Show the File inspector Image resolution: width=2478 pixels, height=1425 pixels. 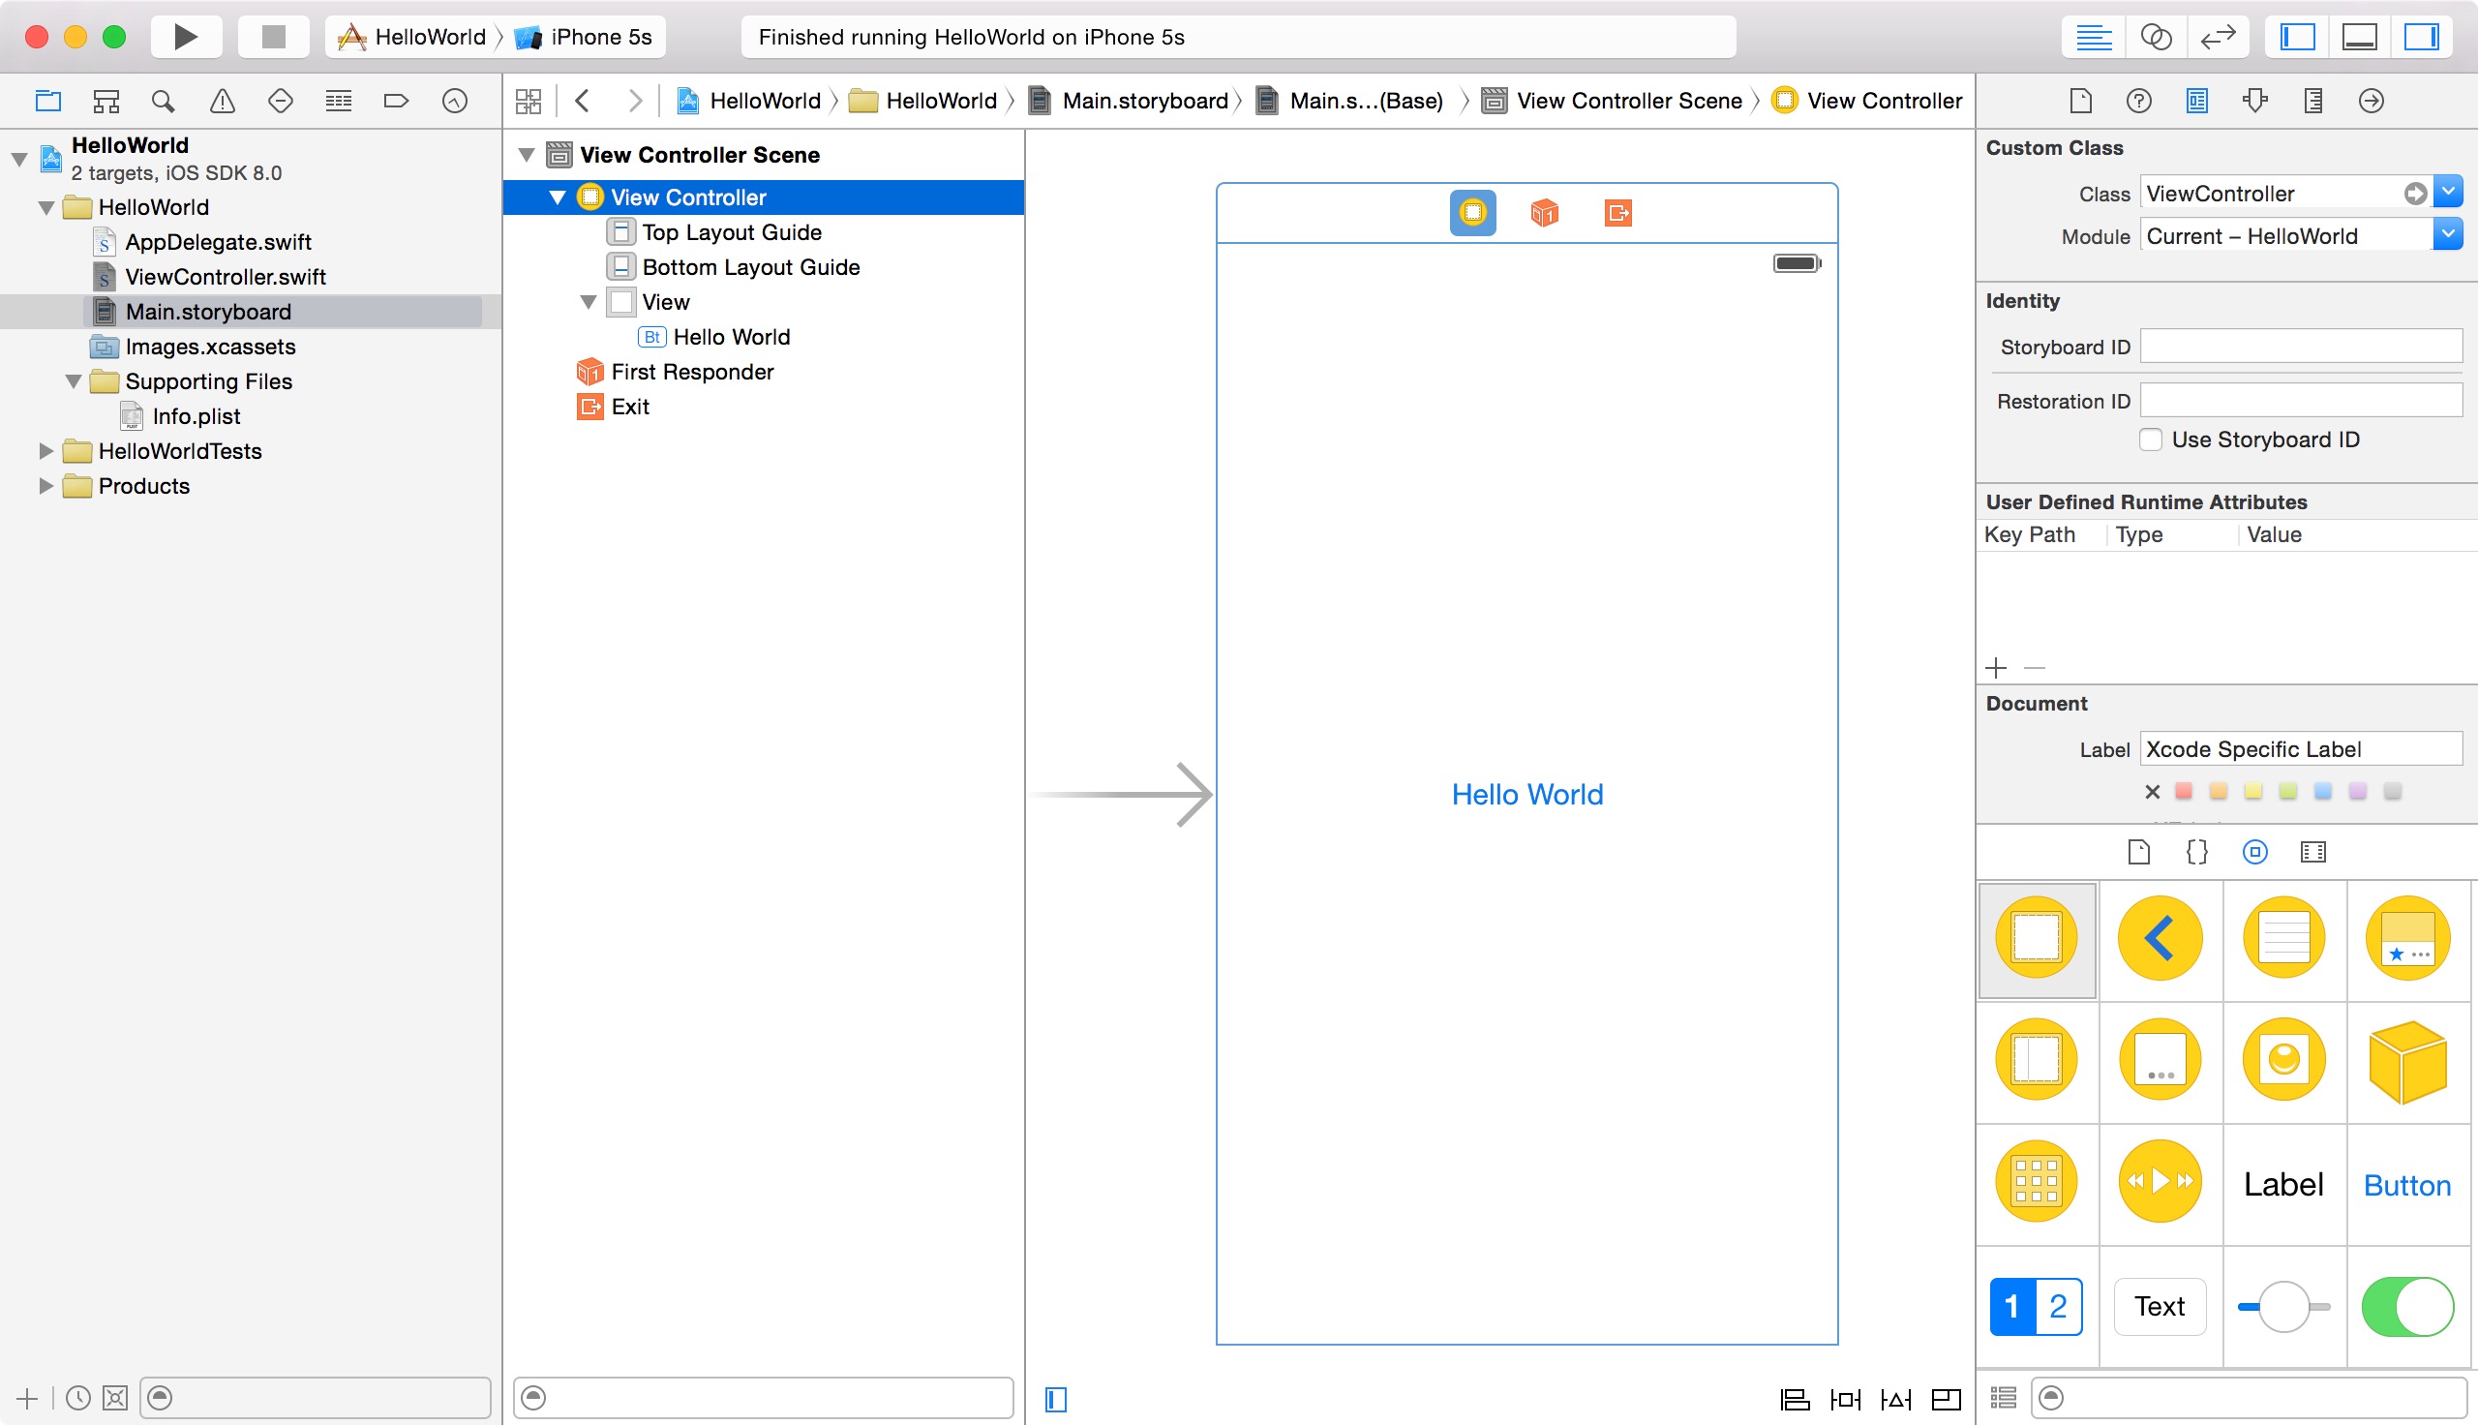pyautogui.click(x=2081, y=101)
